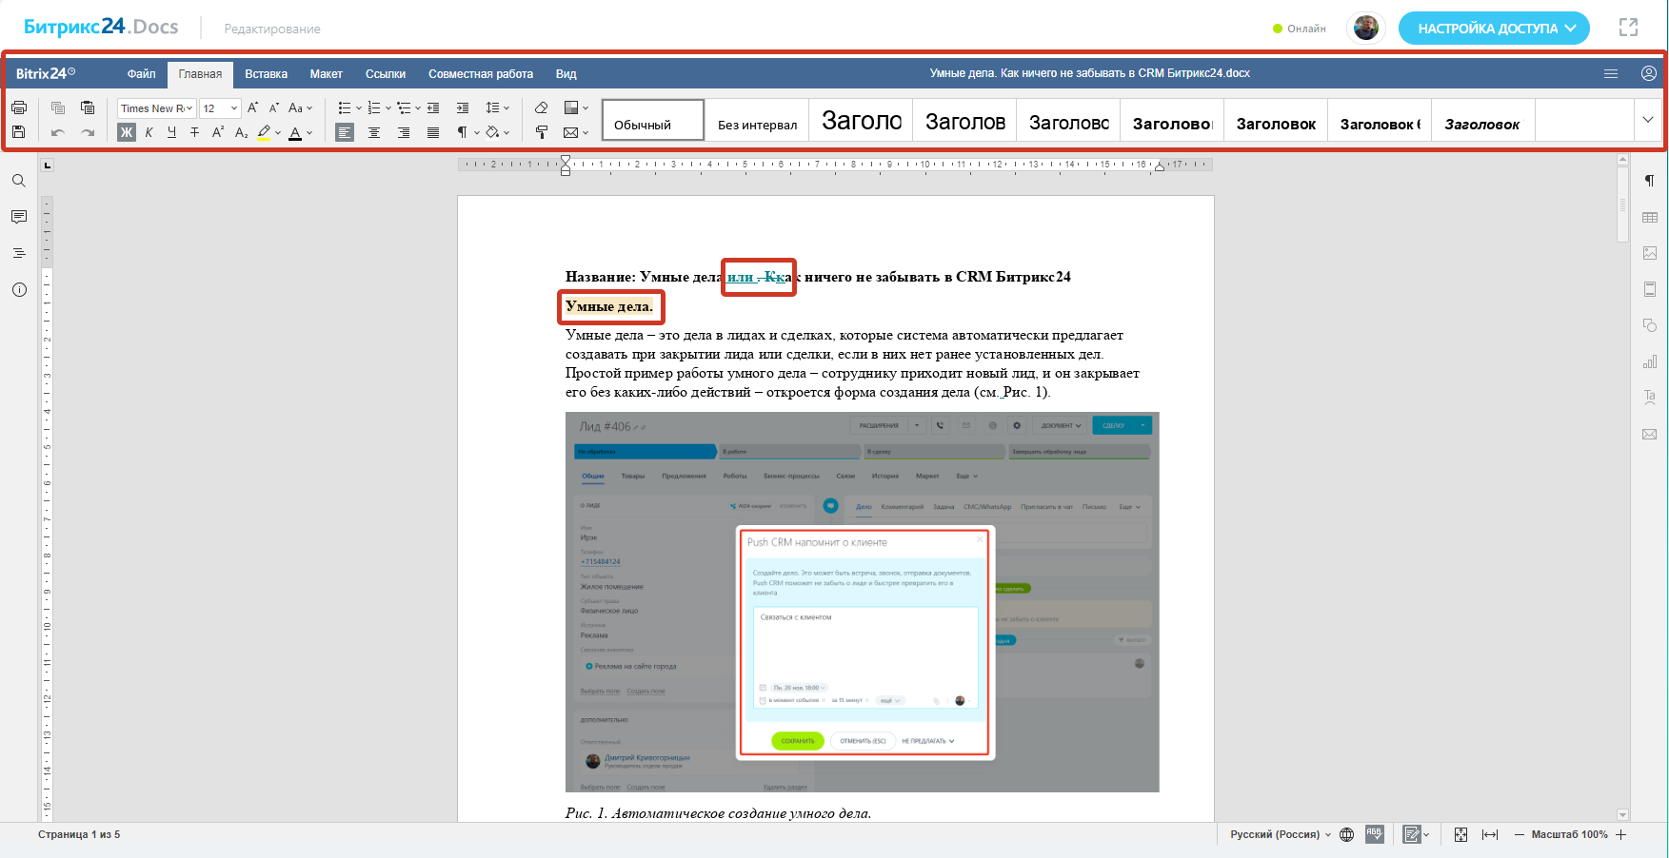This screenshot has width=1669, height=858.
Task: Open chart settings in right sidebar
Action: [x=1650, y=361]
